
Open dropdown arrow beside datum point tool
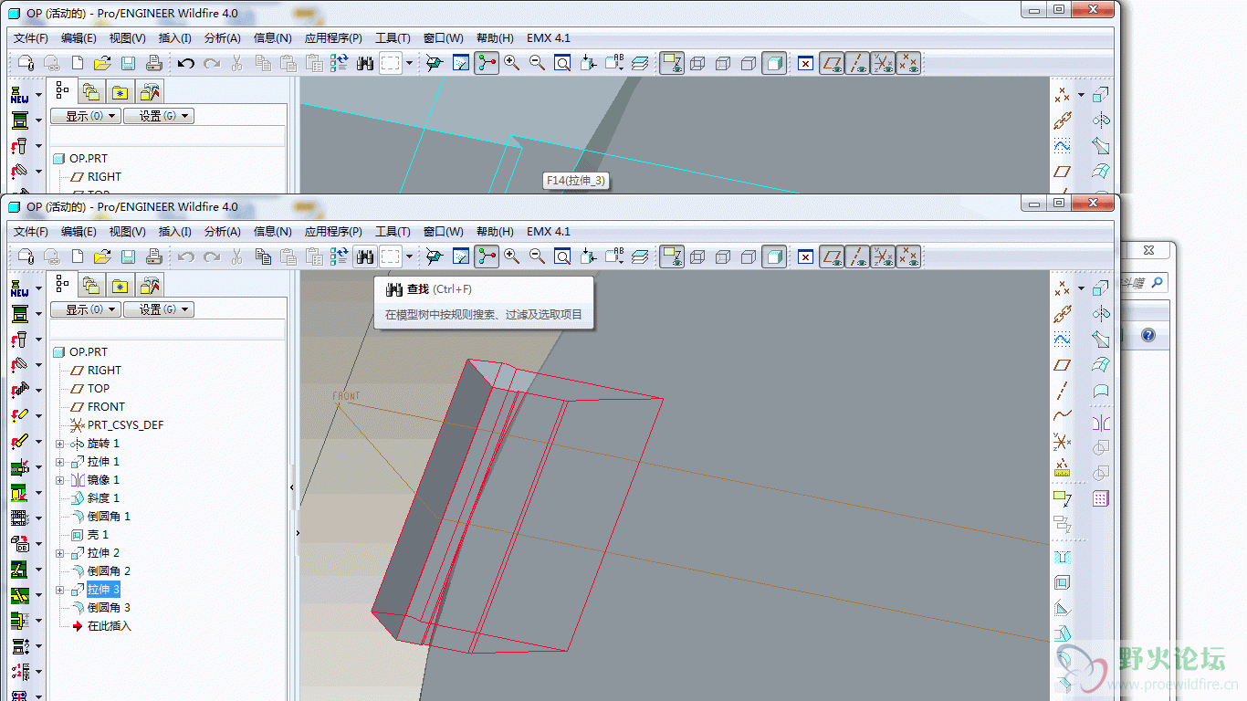[x=1081, y=288]
